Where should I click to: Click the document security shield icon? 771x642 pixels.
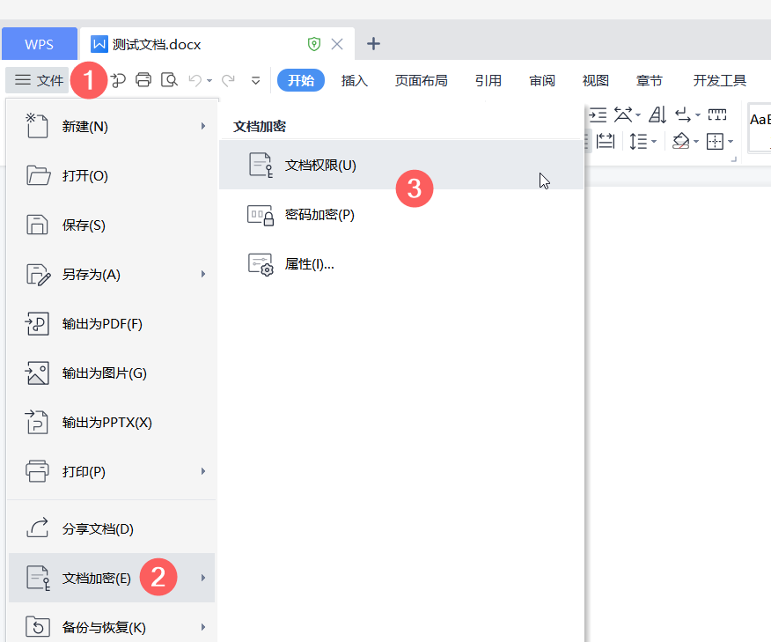click(314, 44)
